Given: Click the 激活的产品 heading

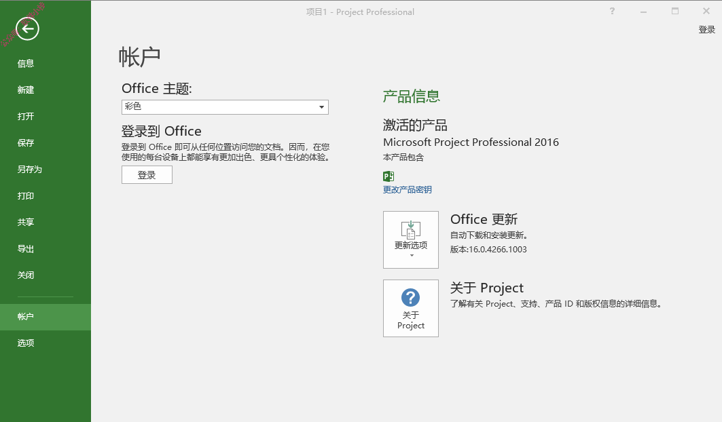Looking at the screenshot, I should [415, 125].
